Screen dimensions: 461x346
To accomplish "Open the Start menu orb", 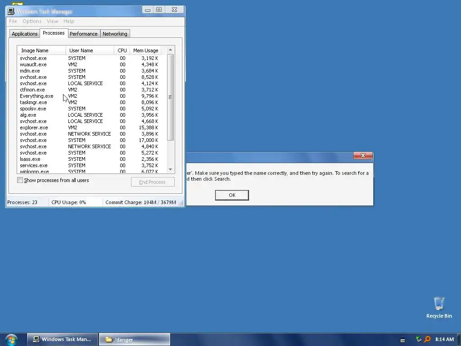I will (x=11, y=340).
